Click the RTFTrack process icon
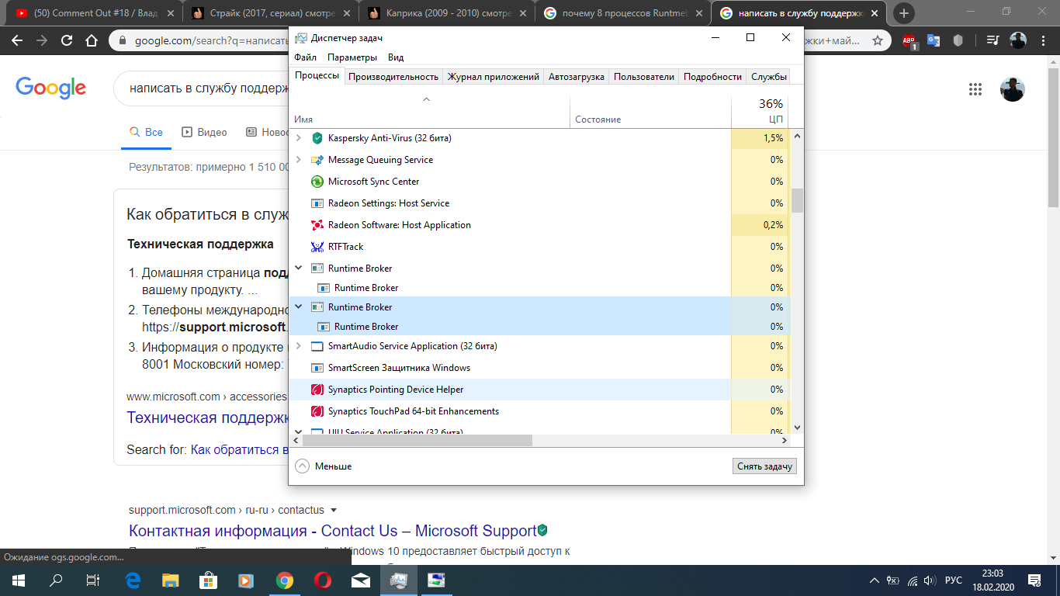 point(317,247)
